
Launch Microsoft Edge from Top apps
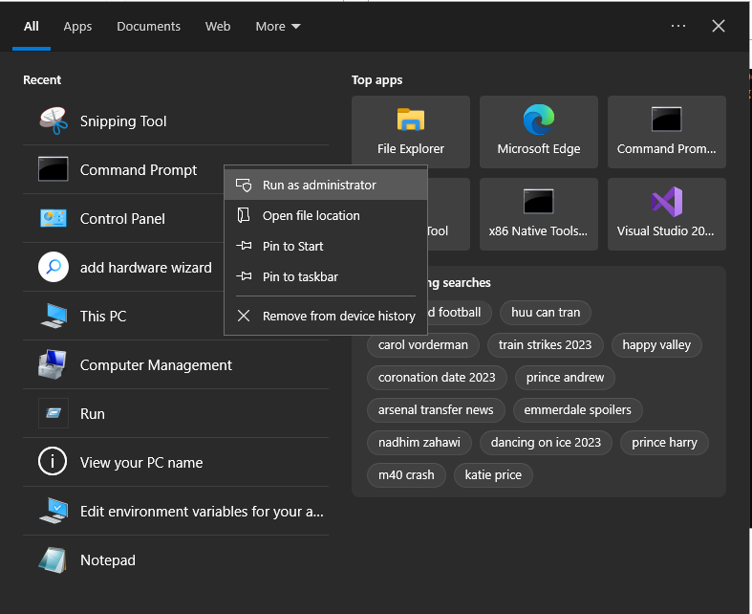539,131
